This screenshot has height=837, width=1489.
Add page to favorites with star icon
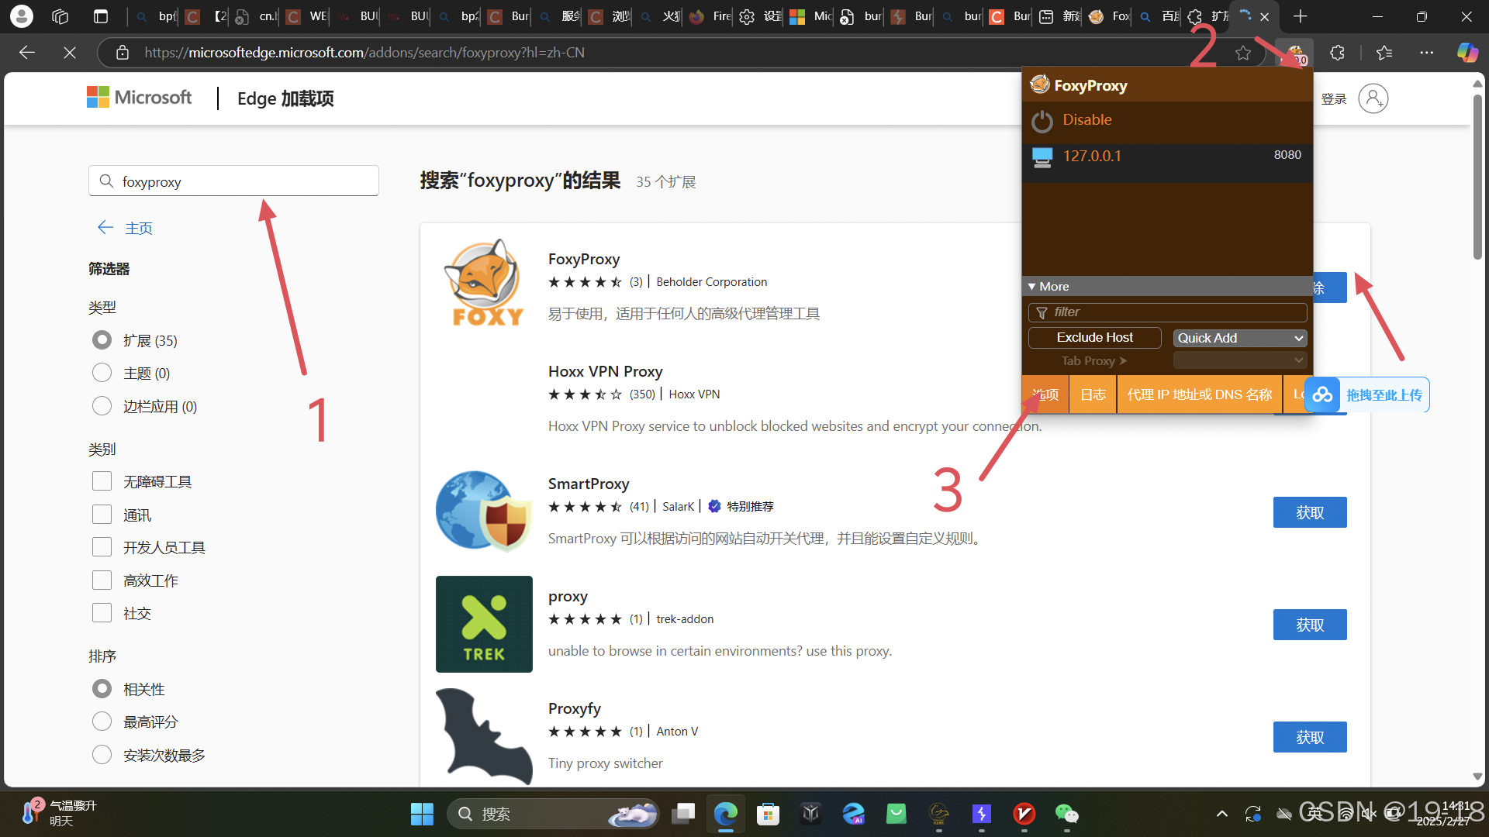coord(1243,53)
